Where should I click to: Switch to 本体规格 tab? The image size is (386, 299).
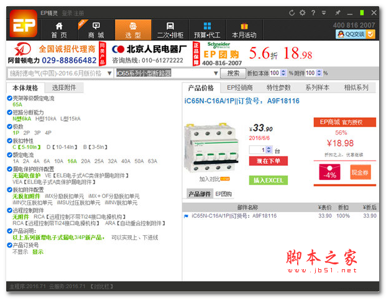click(25, 88)
